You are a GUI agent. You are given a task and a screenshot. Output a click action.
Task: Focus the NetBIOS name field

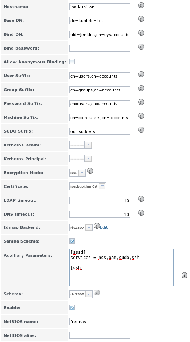click(x=100, y=322)
